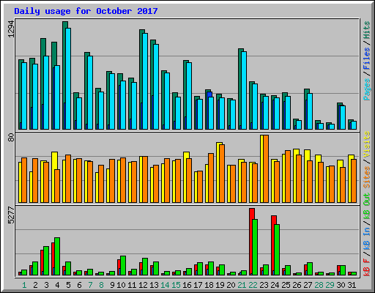
Task: Select day label 5 on the x-axis
Action: tap(68, 285)
